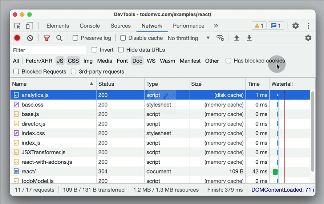Open the three-dot customize DevTools menu
Image resolution: width=324 pixels, height=204 pixels.
[308, 26]
